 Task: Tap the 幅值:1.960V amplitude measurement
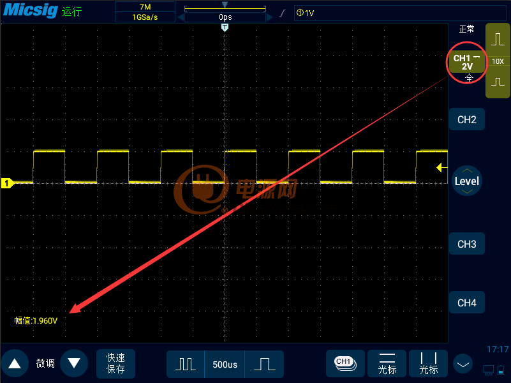pos(36,320)
